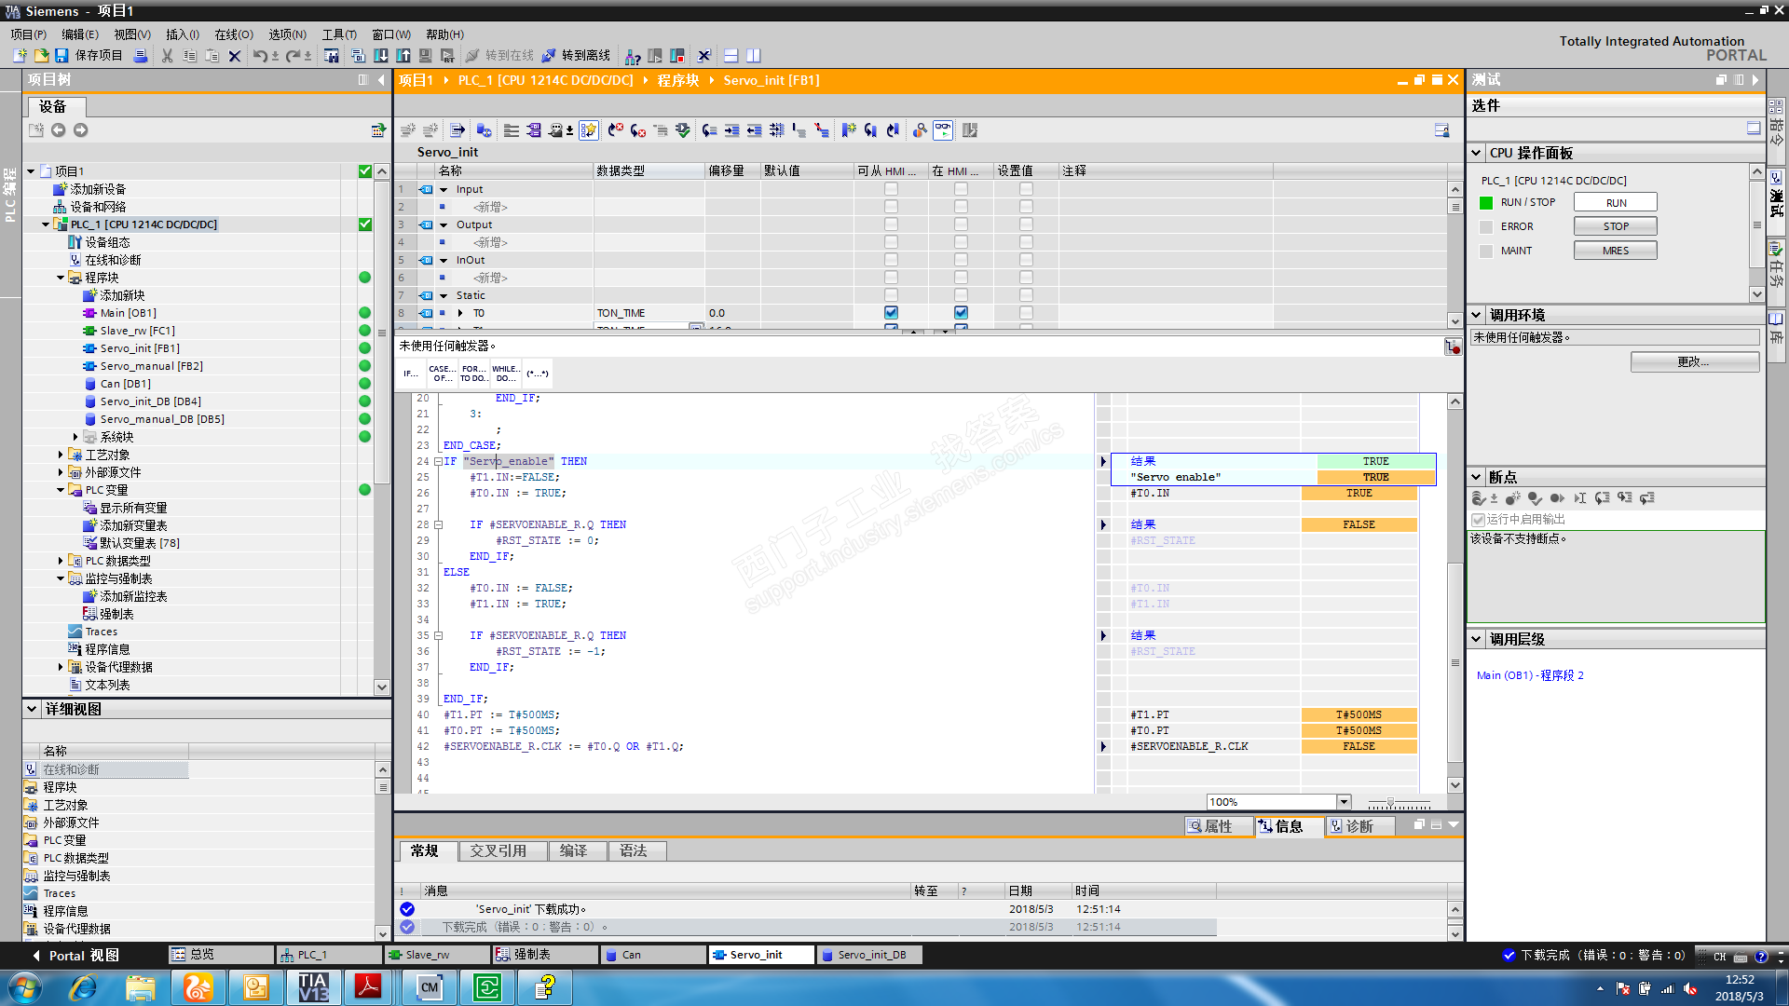Viewport: 1789px width, 1006px height.
Task: Click the Print icon in the toolbar
Action: [141, 56]
